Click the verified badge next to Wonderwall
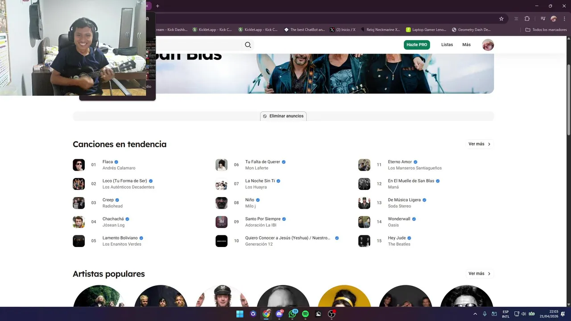 [x=414, y=219]
